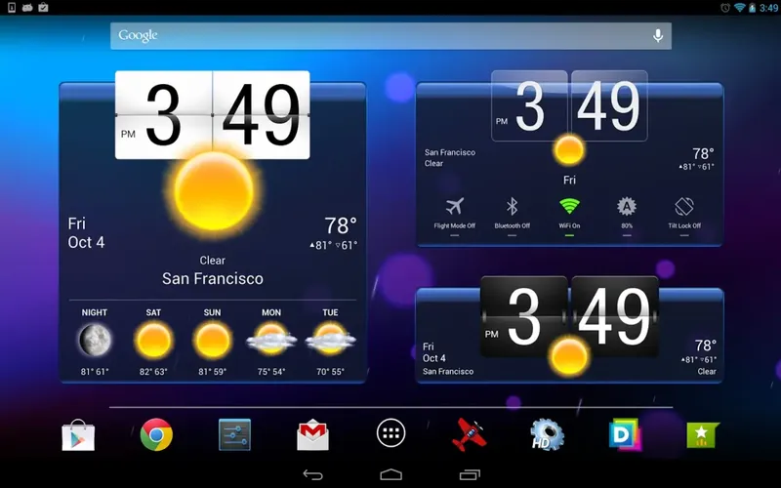Open the shopping bag notification icon
The image size is (781, 488).
(x=43, y=8)
